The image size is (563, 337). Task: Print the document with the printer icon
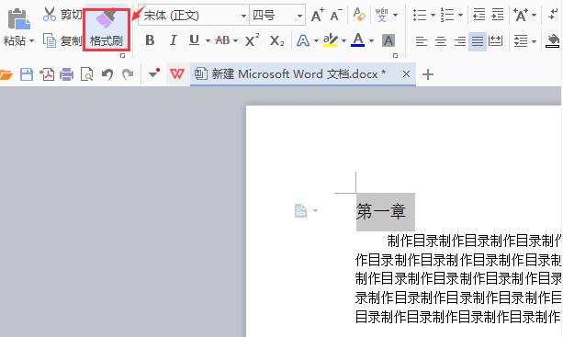click(x=66, y=74)
